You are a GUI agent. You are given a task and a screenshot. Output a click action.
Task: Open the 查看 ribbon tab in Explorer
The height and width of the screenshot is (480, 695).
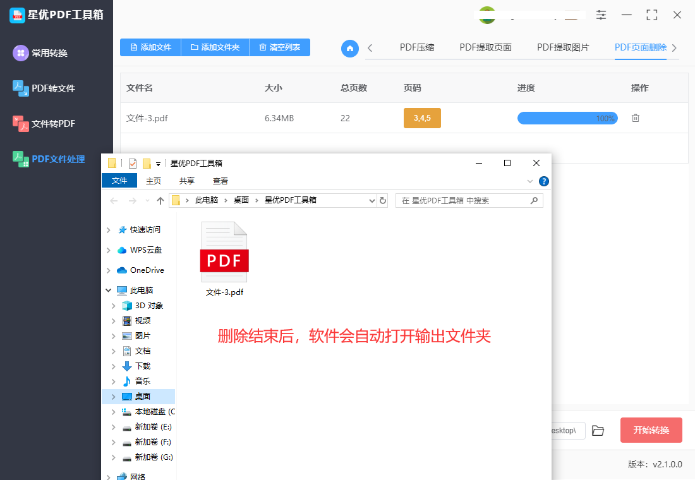221,181
